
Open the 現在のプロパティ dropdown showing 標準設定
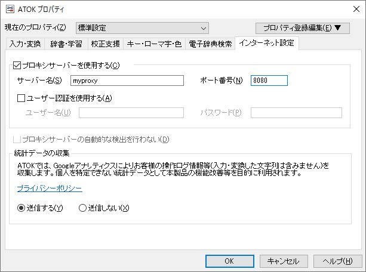[x=142, y=28]
